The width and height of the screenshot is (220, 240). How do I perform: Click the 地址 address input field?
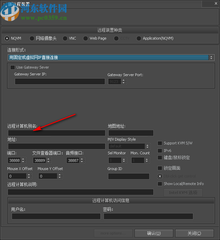tap(57, 146)
